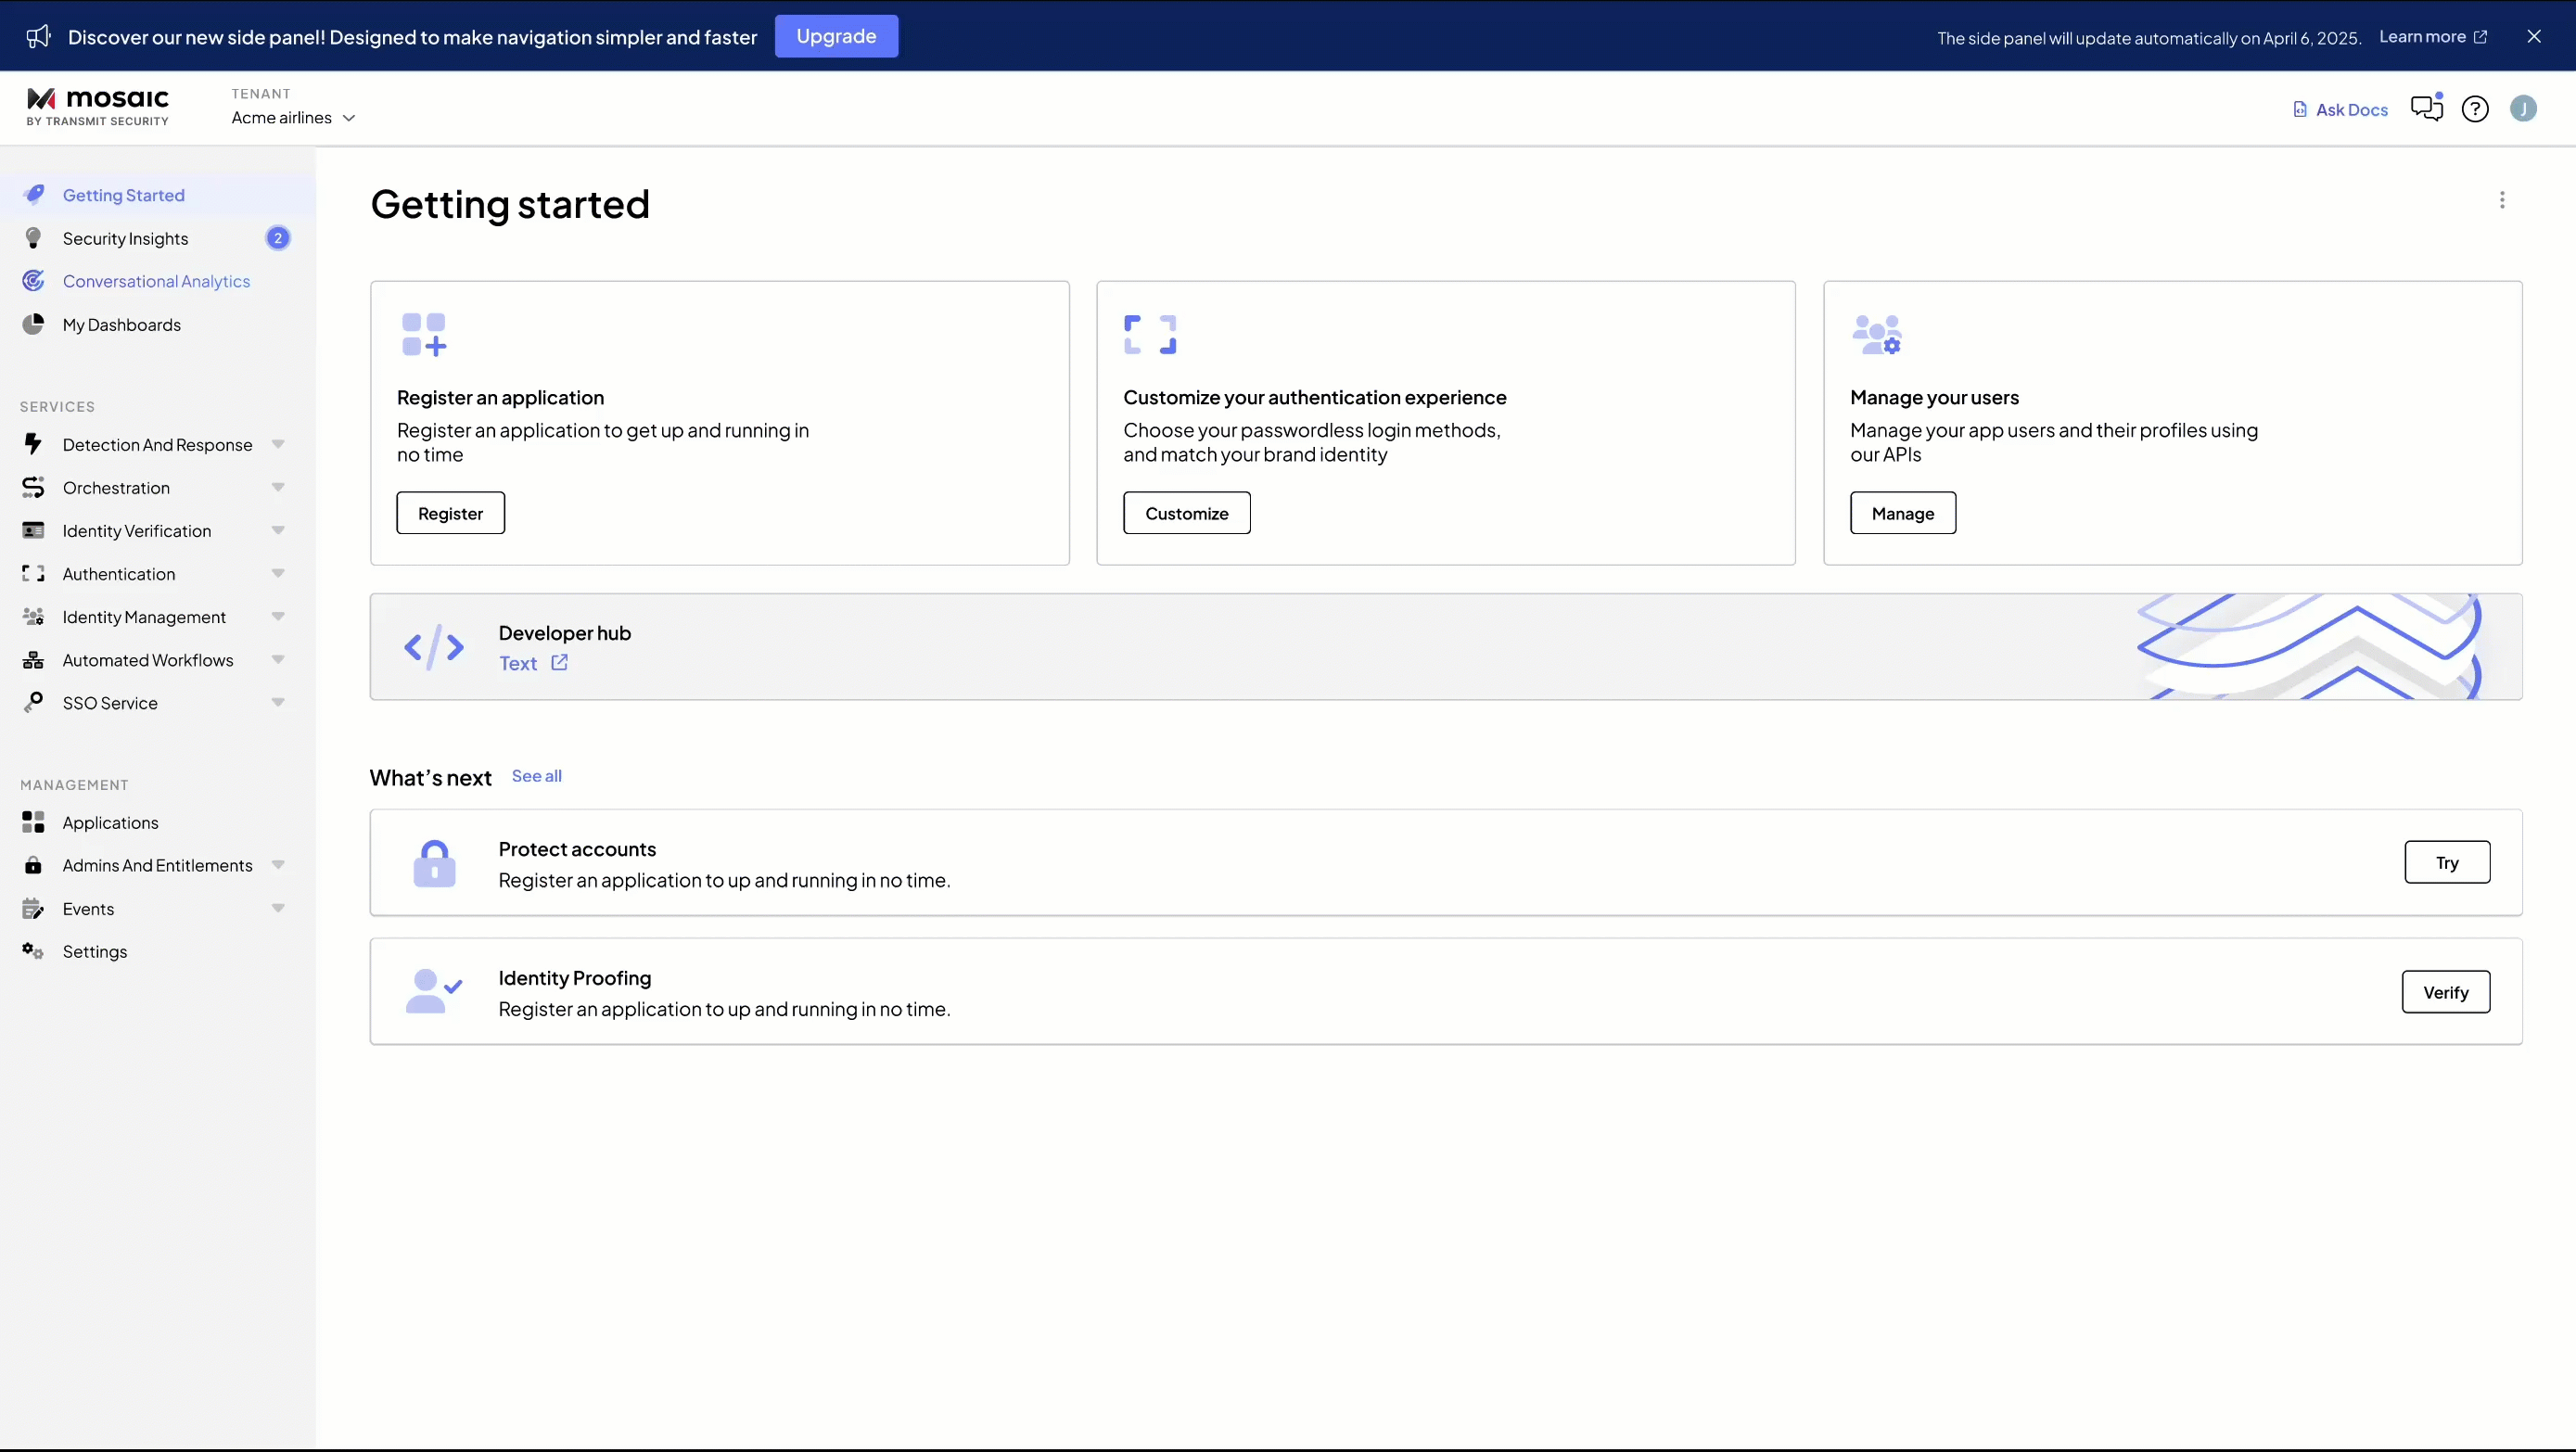Viewport: 2576px width, 1452px height.
Task: Expand Detection And Response section
Action: click(278, 445)
